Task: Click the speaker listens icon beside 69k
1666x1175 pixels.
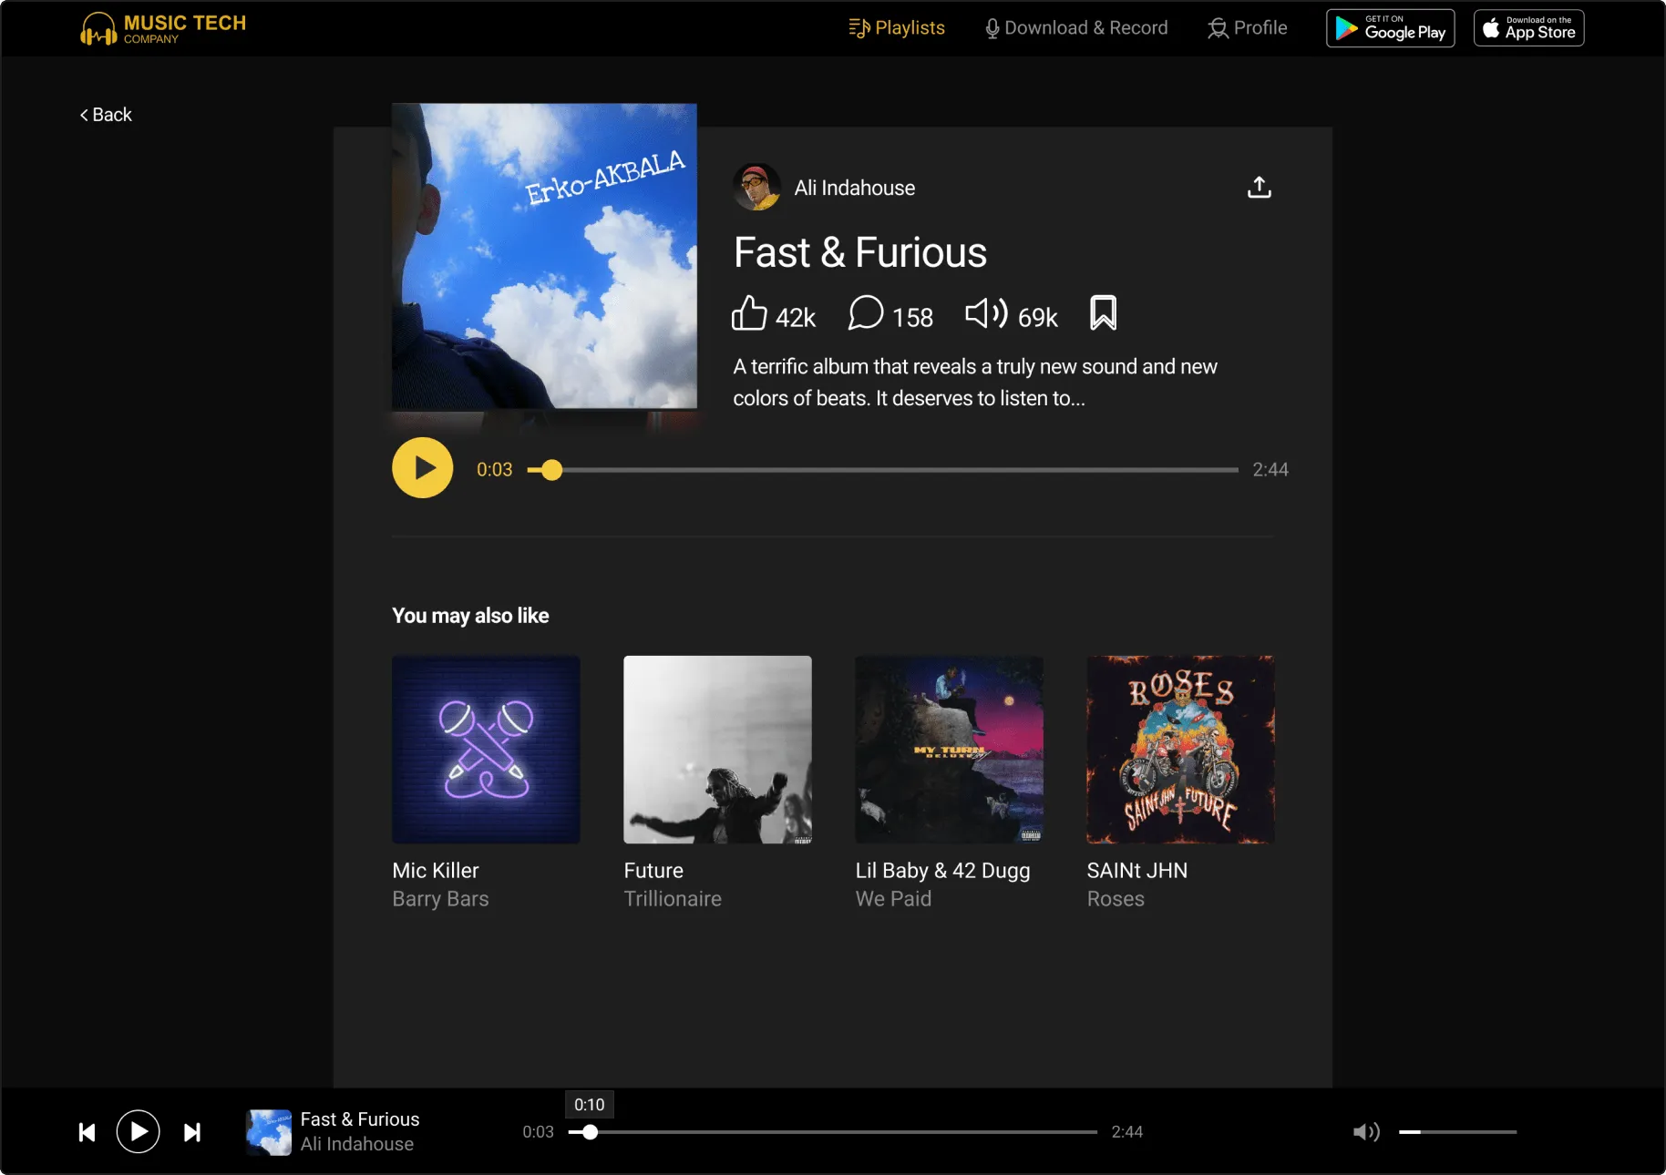Action: pos(986,313)
